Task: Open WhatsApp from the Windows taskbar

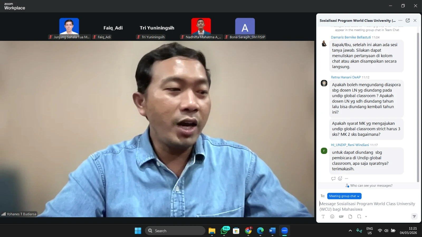Action: [224, 231]
